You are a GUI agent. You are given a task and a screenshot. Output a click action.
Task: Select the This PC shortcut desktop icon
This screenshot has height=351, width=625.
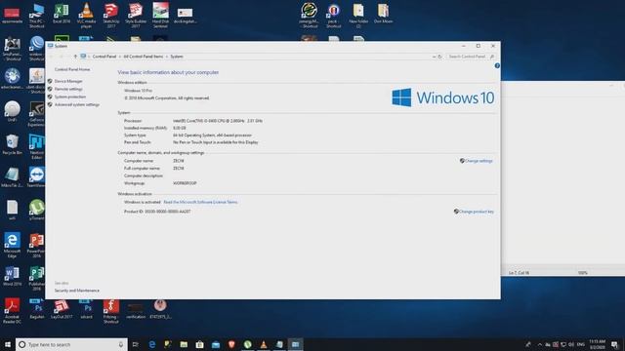pyautogui.click(x=37, y=16)
